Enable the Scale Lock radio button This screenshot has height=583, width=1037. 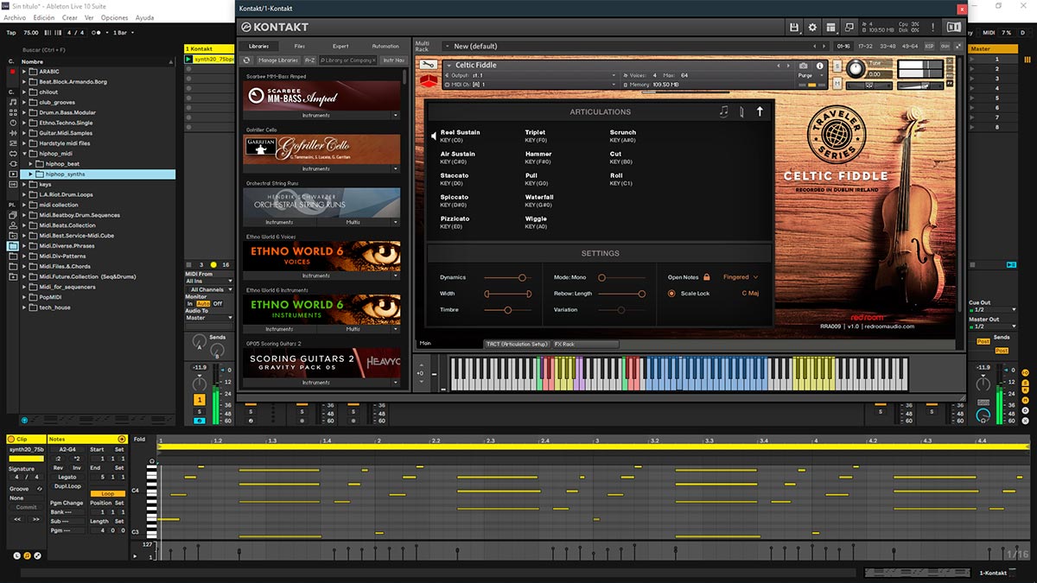click(x=671, y=294)
